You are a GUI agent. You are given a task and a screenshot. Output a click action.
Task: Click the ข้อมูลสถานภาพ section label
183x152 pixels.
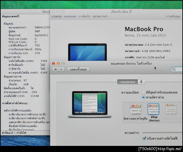13,77
